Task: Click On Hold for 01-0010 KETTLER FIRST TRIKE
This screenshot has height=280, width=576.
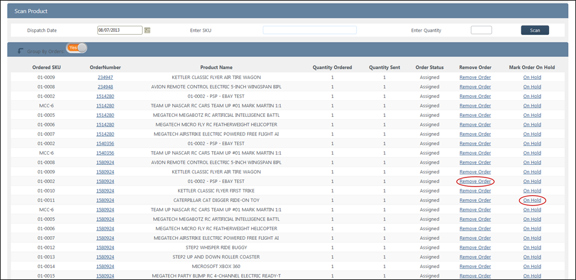Action: coord(532,191)
